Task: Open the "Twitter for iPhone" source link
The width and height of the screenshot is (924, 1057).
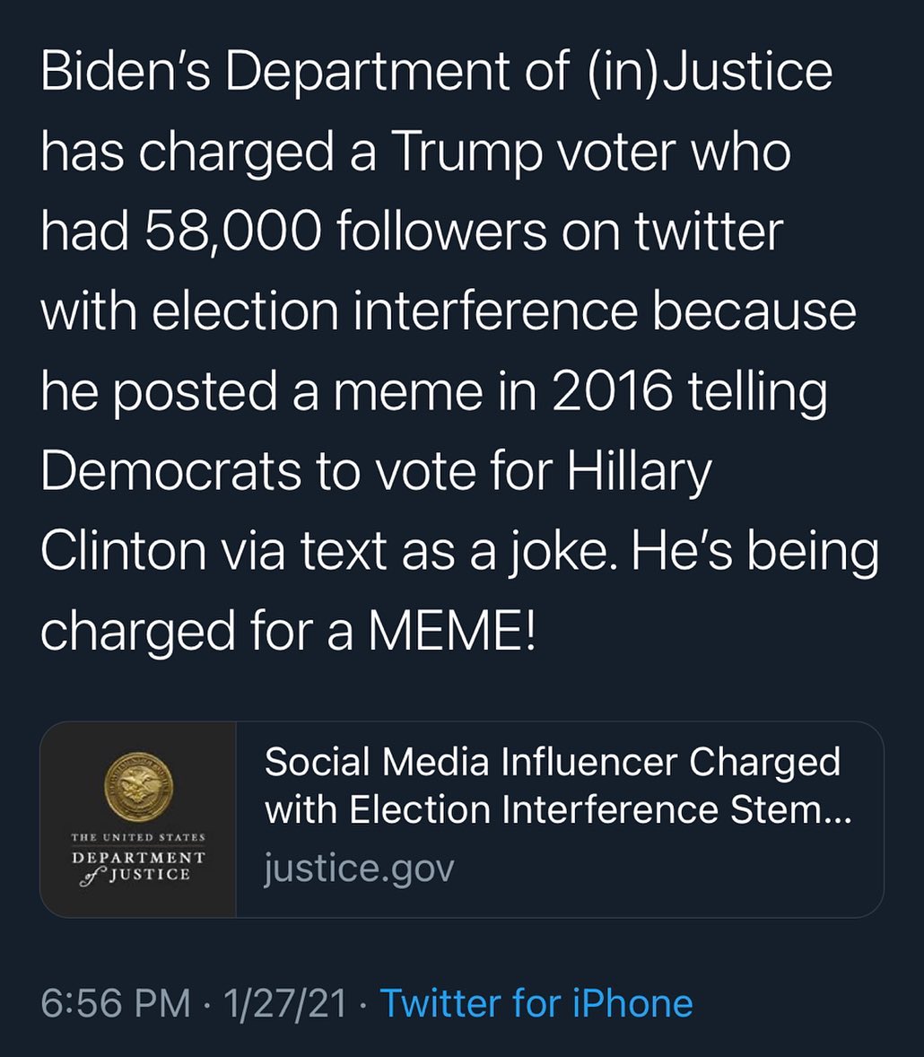Action: (x=536, y=1003)
